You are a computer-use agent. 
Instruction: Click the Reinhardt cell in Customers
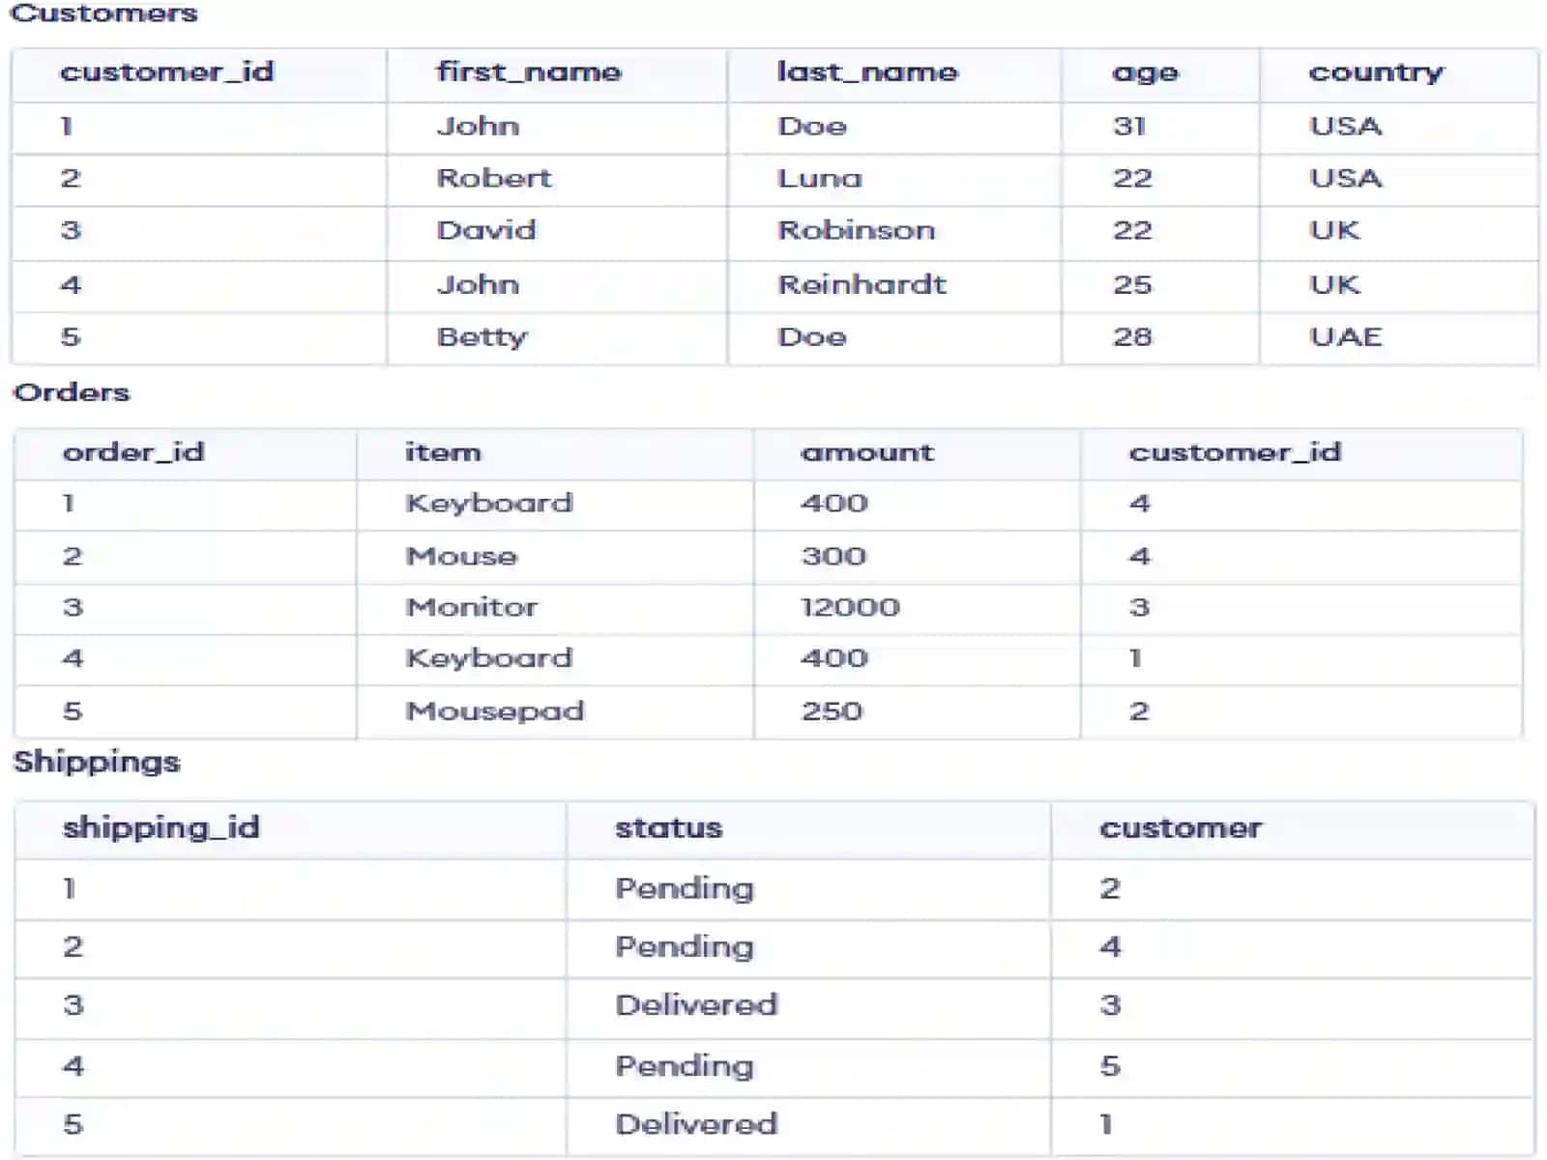click(x=862, y=284)
